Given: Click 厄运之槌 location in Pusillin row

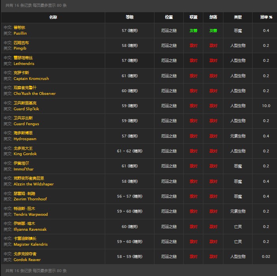Looking at the screenshot, I should [x=169, y=30].
